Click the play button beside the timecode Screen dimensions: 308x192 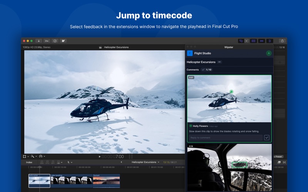coord(100,157)
